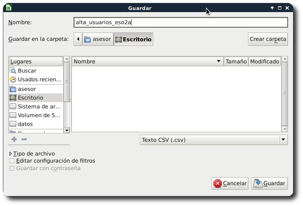The image size is (303, 206).
Task: Click the remove bookmark minus icon
Action: 24,139
